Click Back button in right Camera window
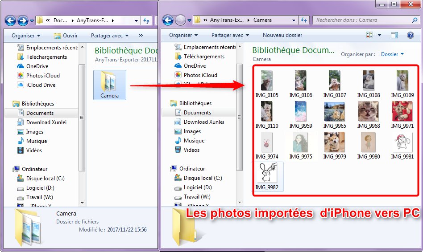The height and width of the screenshot is (252, 423). pyautogui.click(x=168, y=20)
